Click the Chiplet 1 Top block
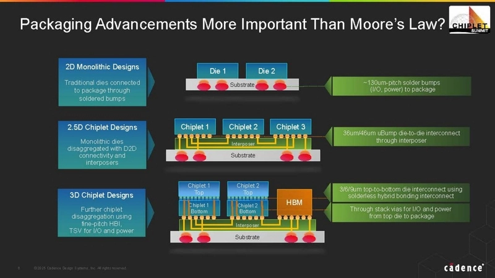This screenshot has height=278, width=495. point(194,188)
